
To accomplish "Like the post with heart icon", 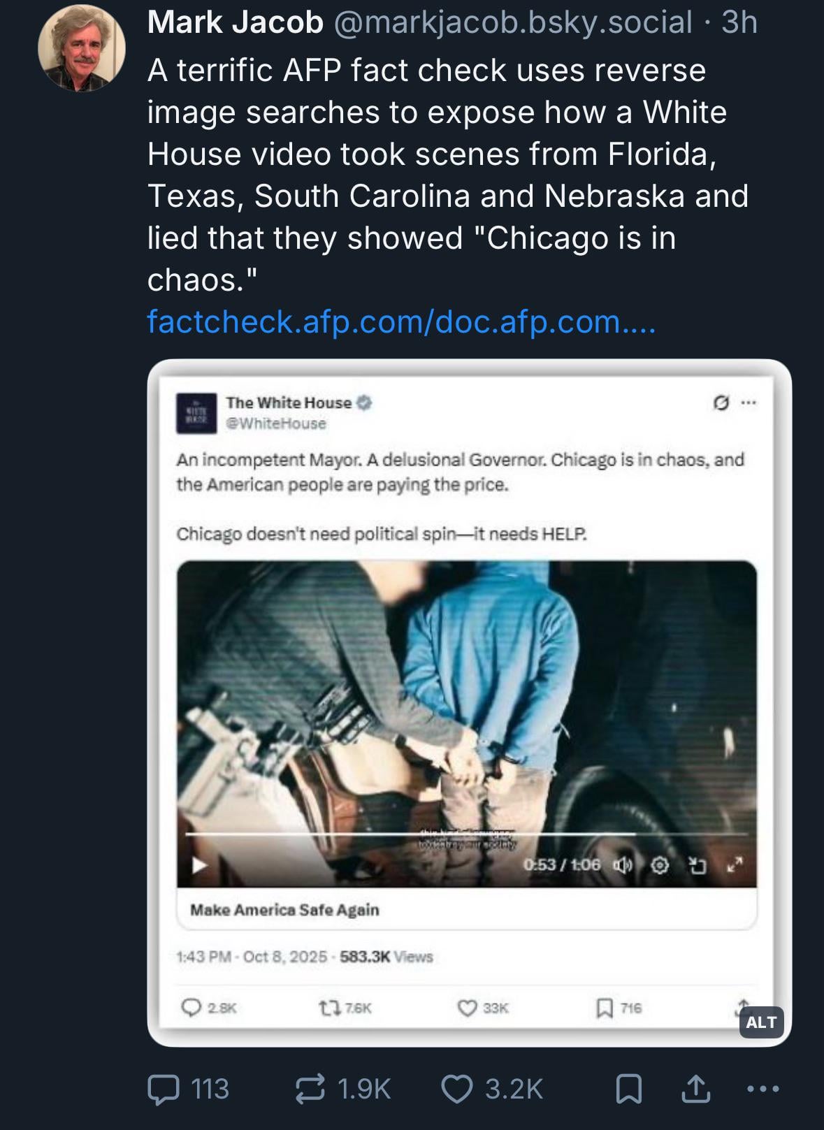I will click(x=457, y=1089).
